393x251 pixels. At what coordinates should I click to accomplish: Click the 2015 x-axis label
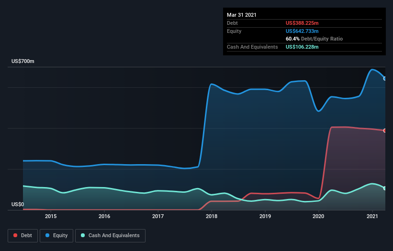click(x=51, y=216)
